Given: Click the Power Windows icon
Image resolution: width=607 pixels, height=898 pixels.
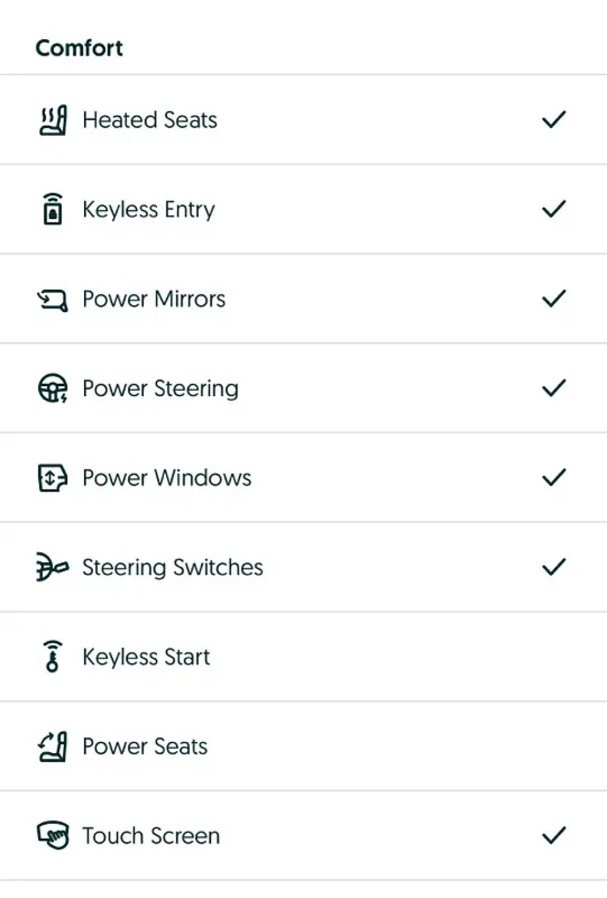Looking at the screenshot, I should 53,478.
